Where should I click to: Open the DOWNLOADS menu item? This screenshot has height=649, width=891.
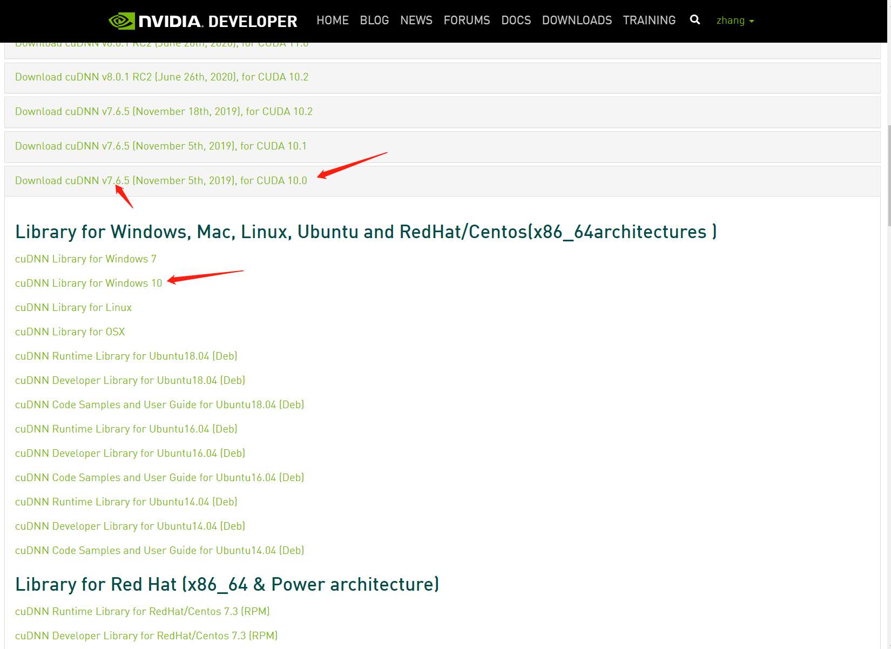point(577,21)
